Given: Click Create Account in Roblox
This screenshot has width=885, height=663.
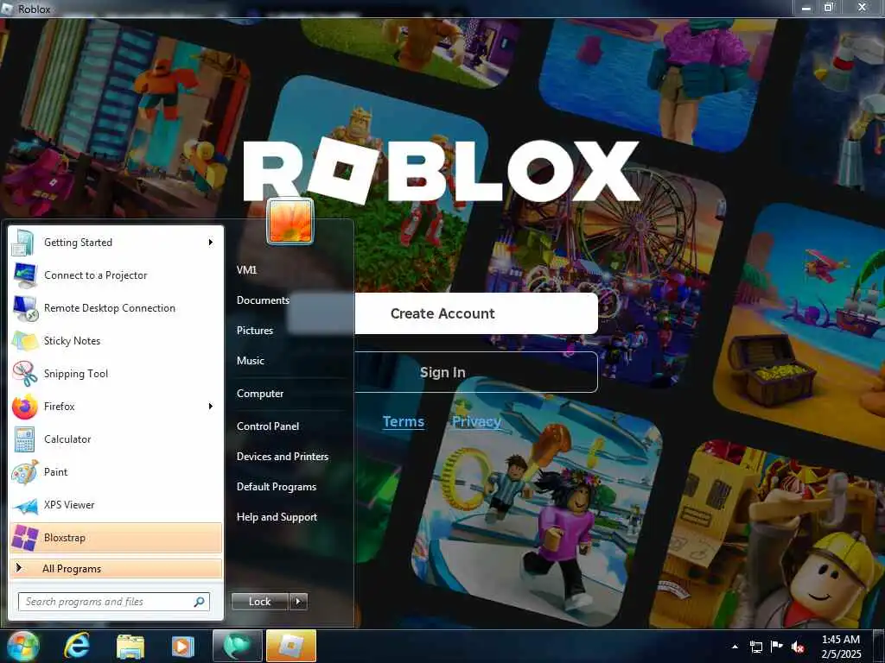Looking at the screenshot, I should coord(442,313).
